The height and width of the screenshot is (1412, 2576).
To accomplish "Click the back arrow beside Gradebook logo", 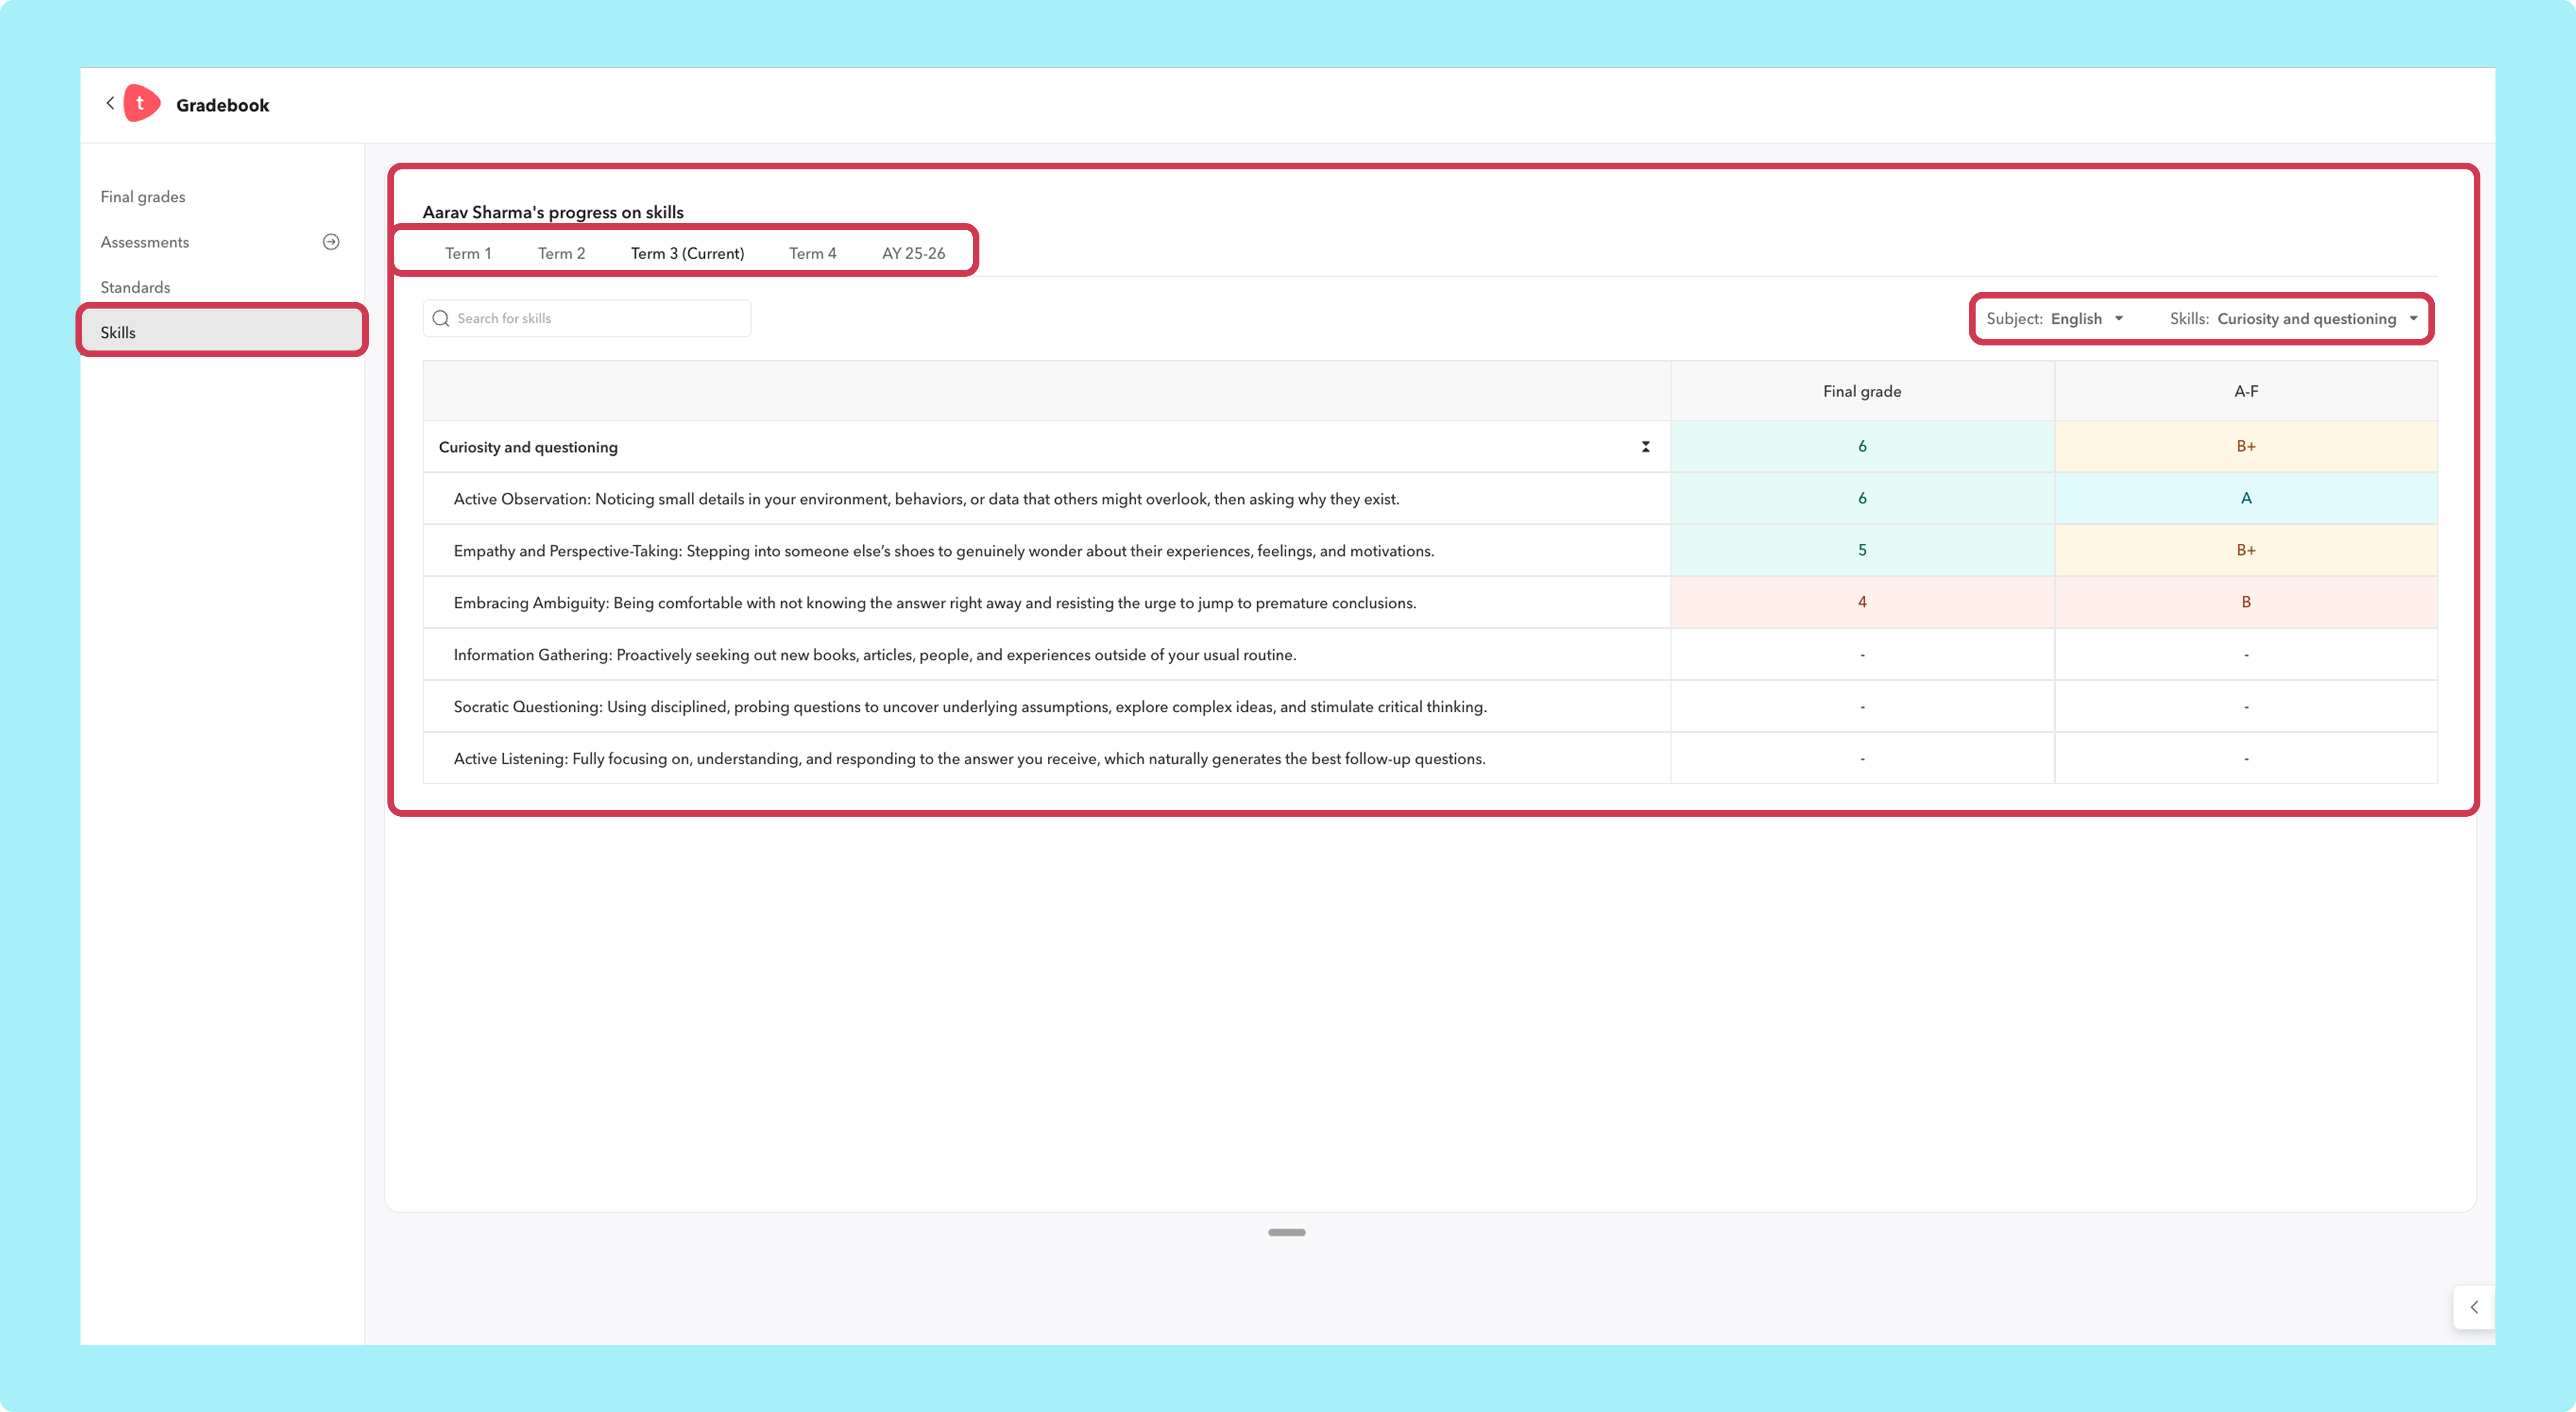I will 110,103.
